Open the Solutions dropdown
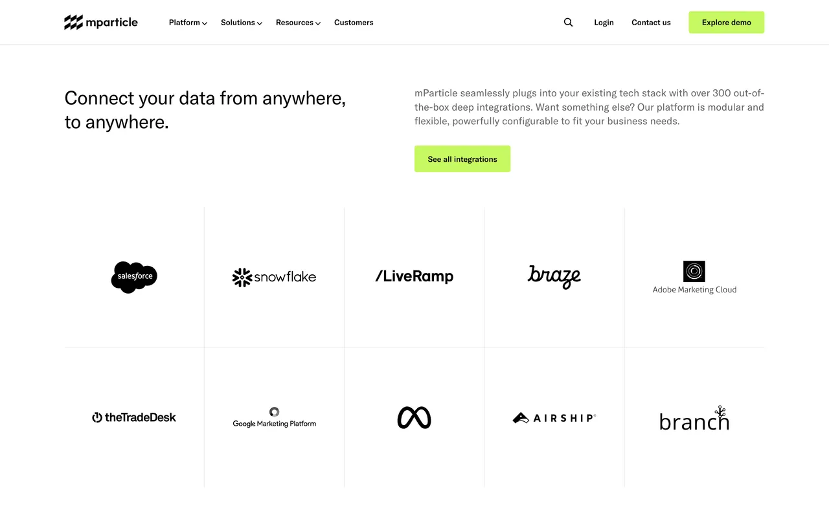The height and width of the screenshot is (513, 829). coord(240,22)
